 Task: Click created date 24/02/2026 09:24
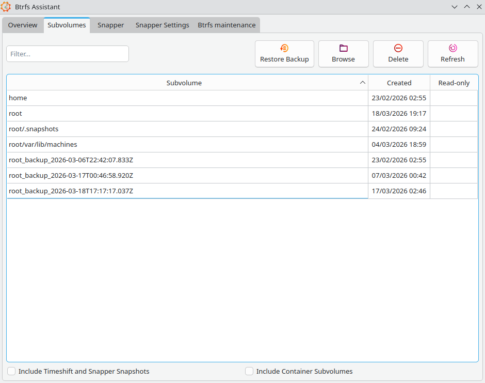click(x=399, y=129)
